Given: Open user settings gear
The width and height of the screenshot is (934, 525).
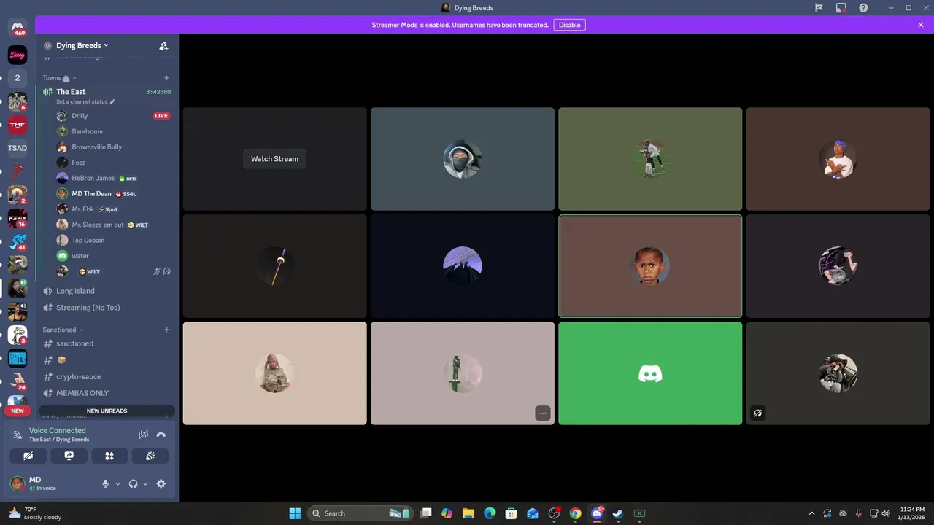Looking at the screenshot, I should click(161, 483).
